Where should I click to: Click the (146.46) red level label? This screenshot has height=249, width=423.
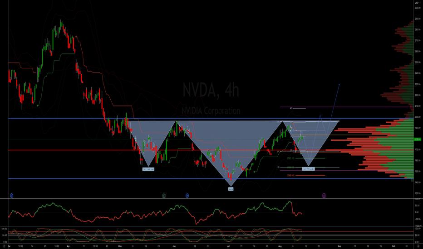coord(290,176)
